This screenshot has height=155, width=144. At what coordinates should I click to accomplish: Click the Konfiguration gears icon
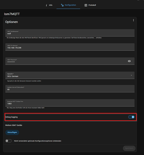coord(62,5)
